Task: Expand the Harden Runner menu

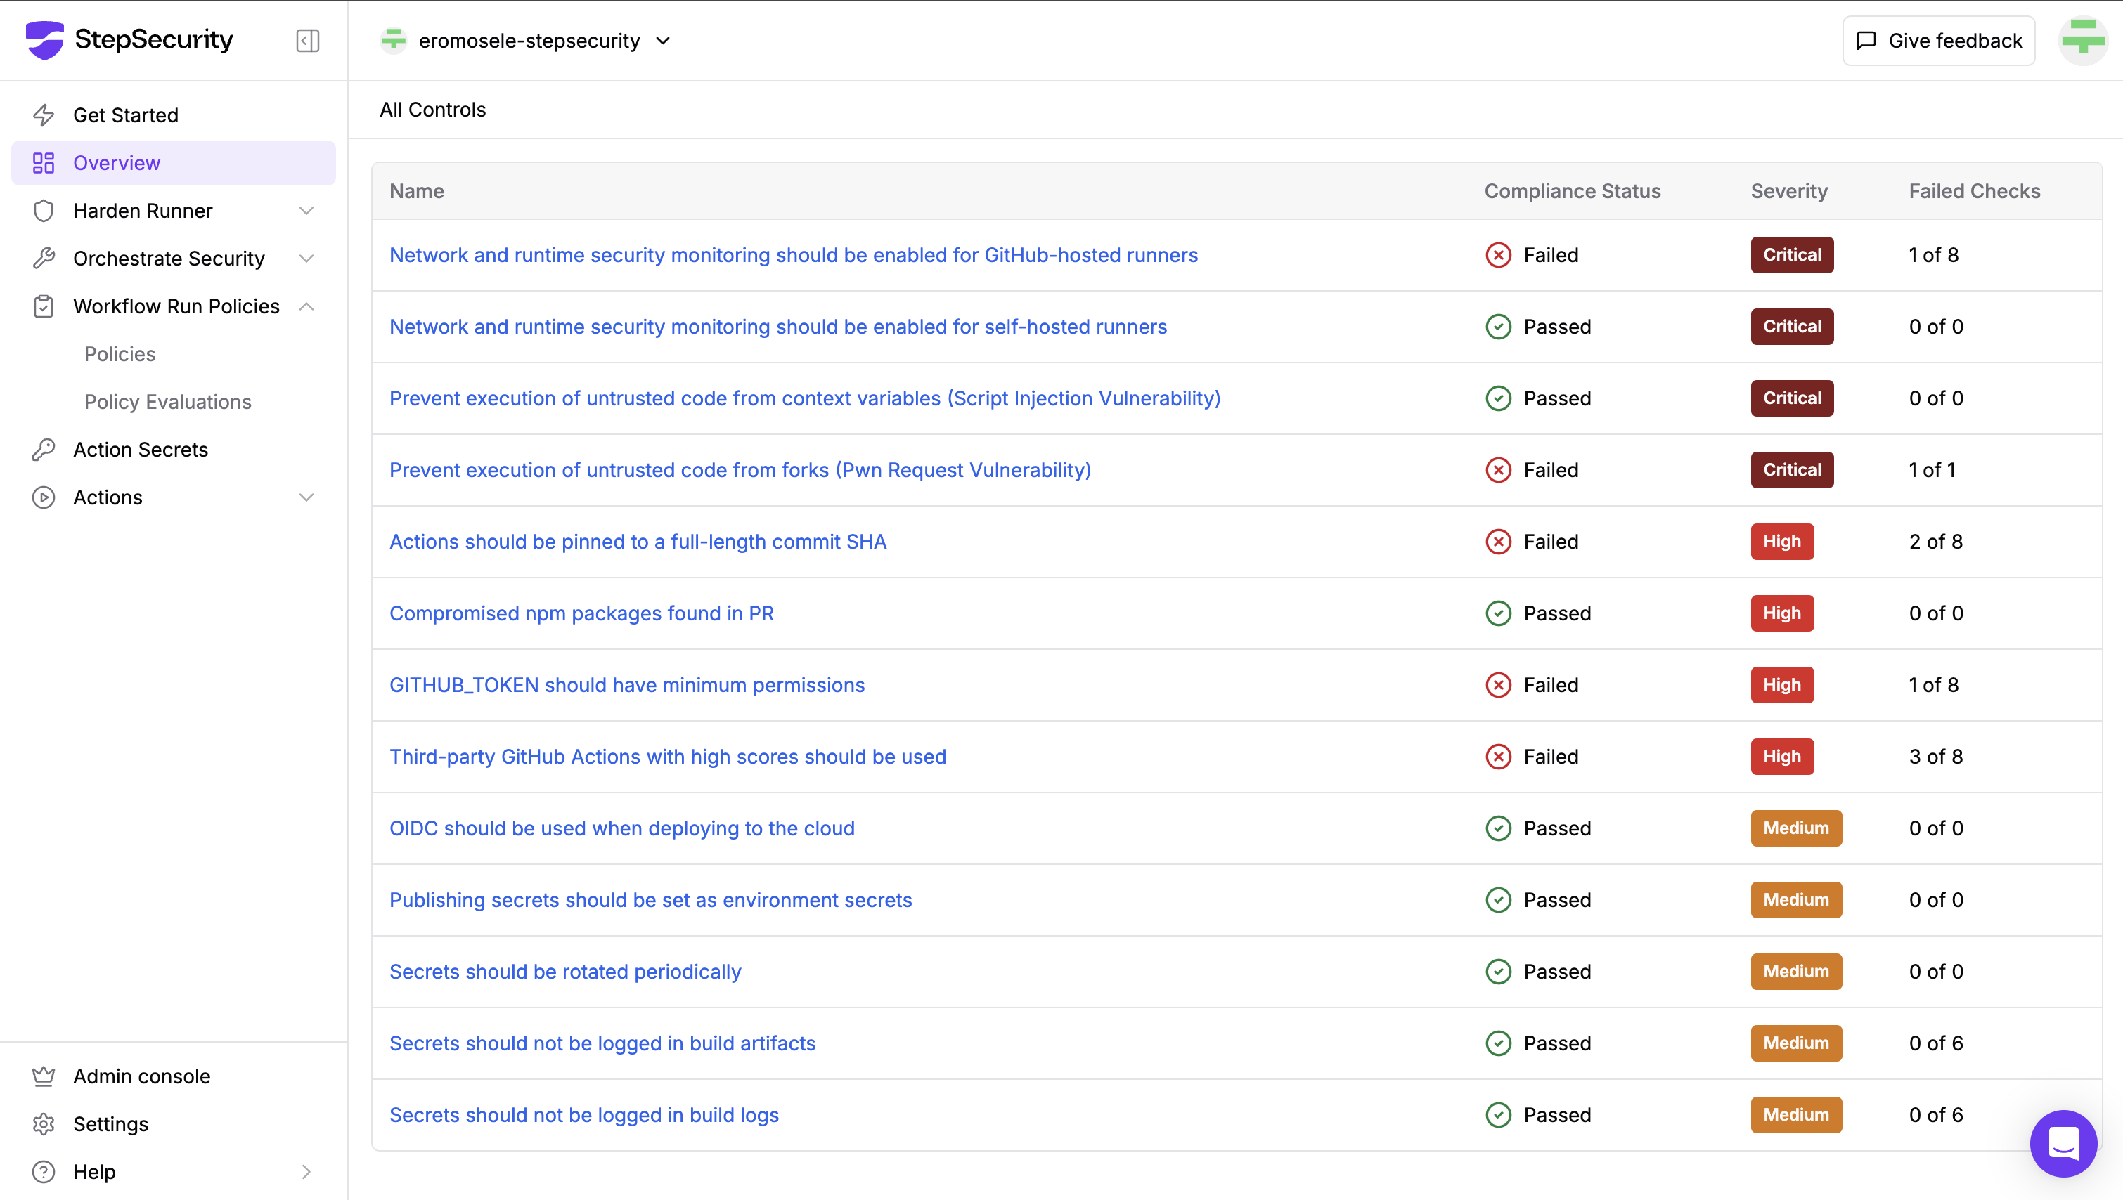Action: (306, 211)
